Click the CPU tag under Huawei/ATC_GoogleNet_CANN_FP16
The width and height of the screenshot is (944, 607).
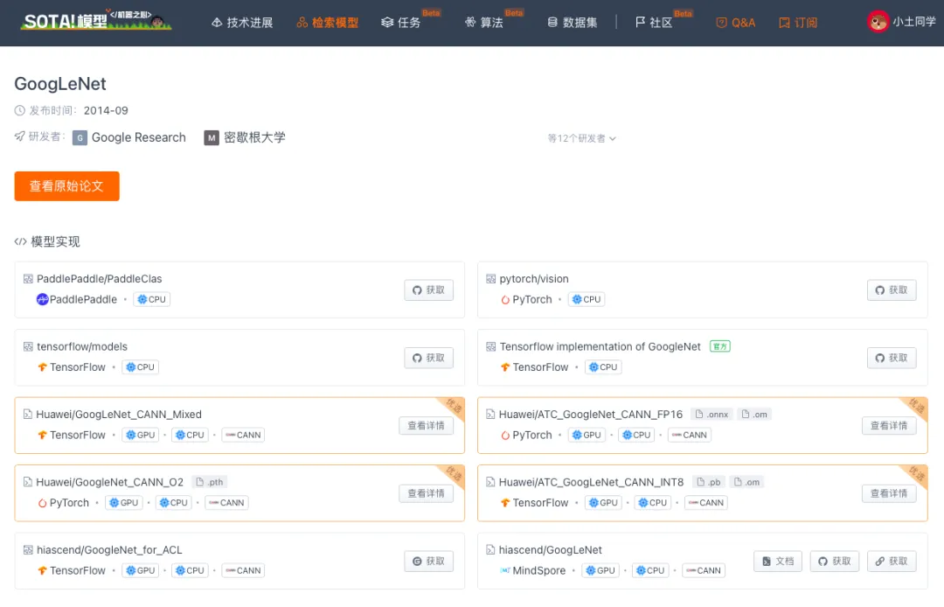(636, 435)
